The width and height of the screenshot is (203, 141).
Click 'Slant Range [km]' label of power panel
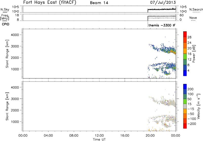[7, 54]
